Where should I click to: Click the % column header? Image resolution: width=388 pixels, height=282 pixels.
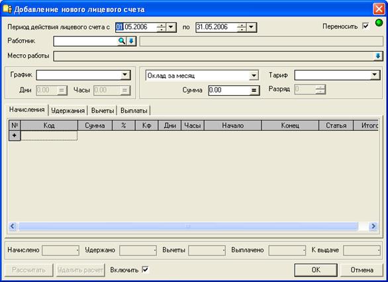pos(124,125)
